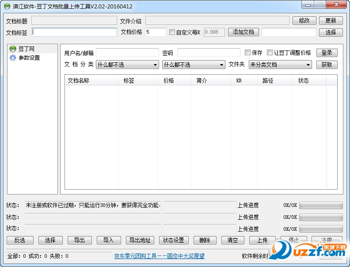350x267 pixels.
Task: Click the 未注册或软件已过期 status text
Action: pos(93,205)
